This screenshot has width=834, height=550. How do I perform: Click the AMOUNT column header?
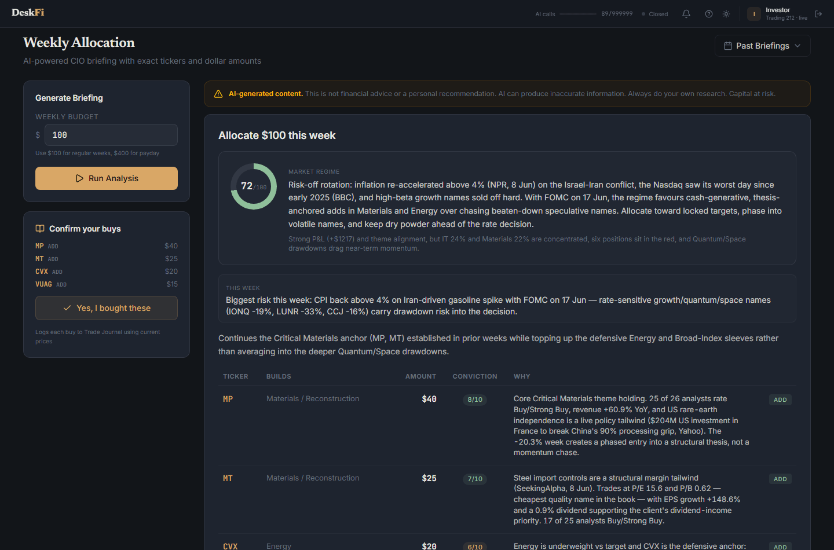pyautogui.click(x=421, y=376)
